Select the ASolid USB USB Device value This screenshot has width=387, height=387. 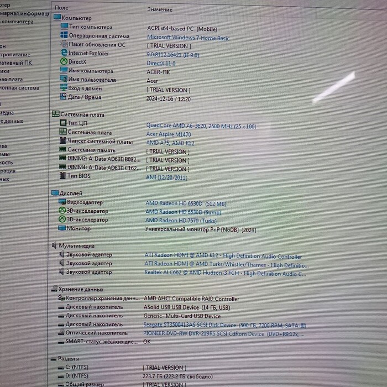pos(187,307)
